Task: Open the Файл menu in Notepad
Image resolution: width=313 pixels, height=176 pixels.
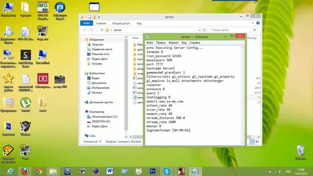Action: (150, 43)
